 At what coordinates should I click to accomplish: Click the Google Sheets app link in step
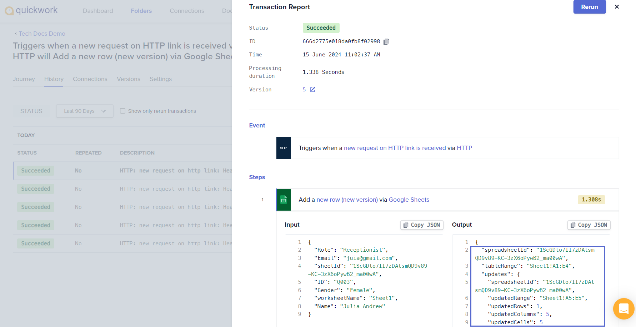[409, 200]
